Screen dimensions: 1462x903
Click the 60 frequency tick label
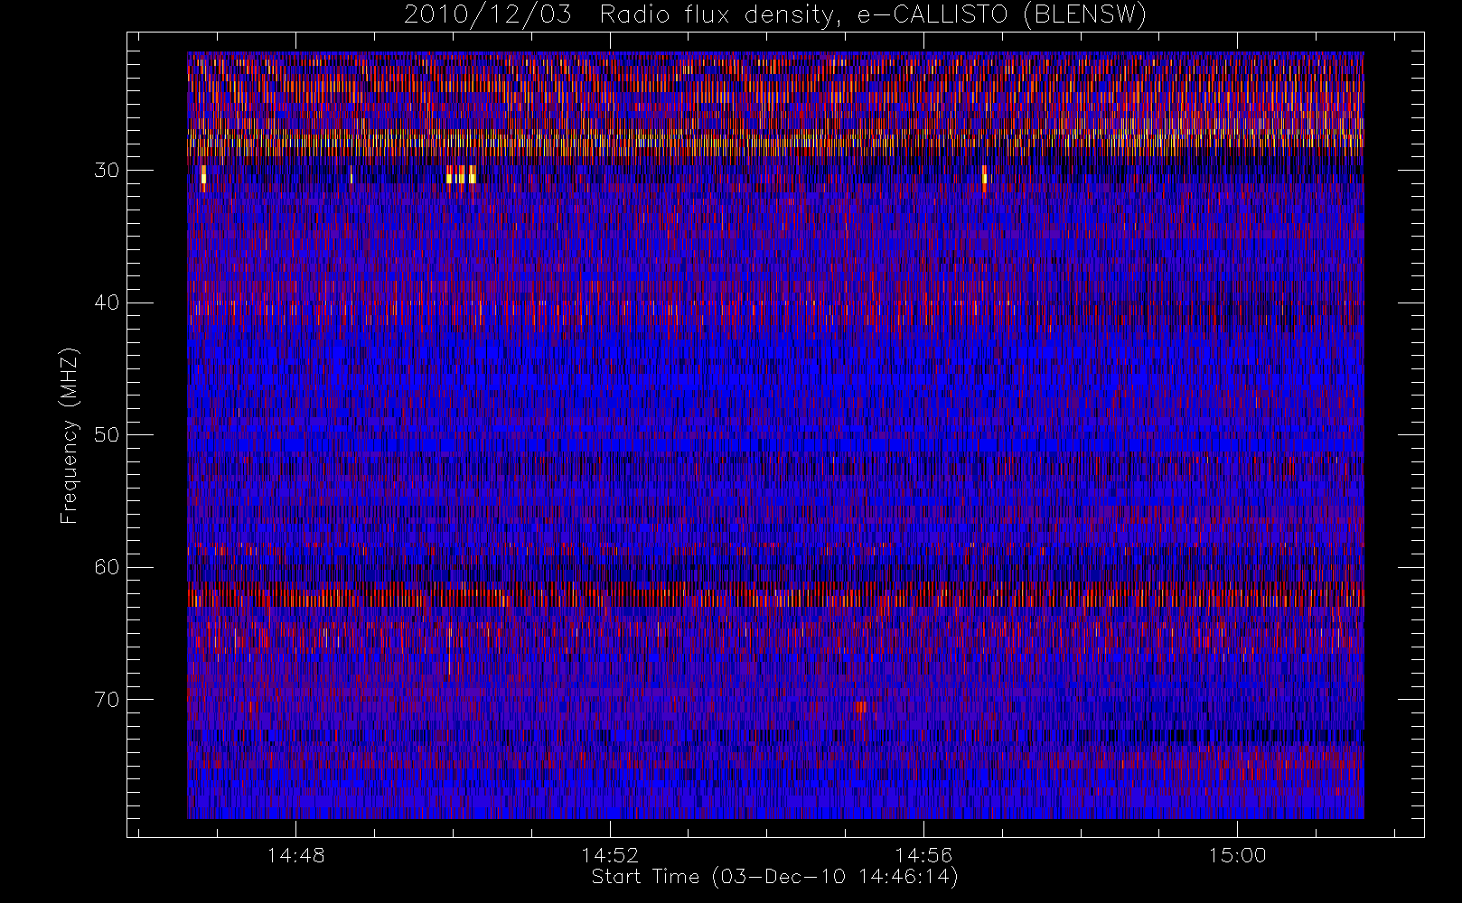(107, 567)
